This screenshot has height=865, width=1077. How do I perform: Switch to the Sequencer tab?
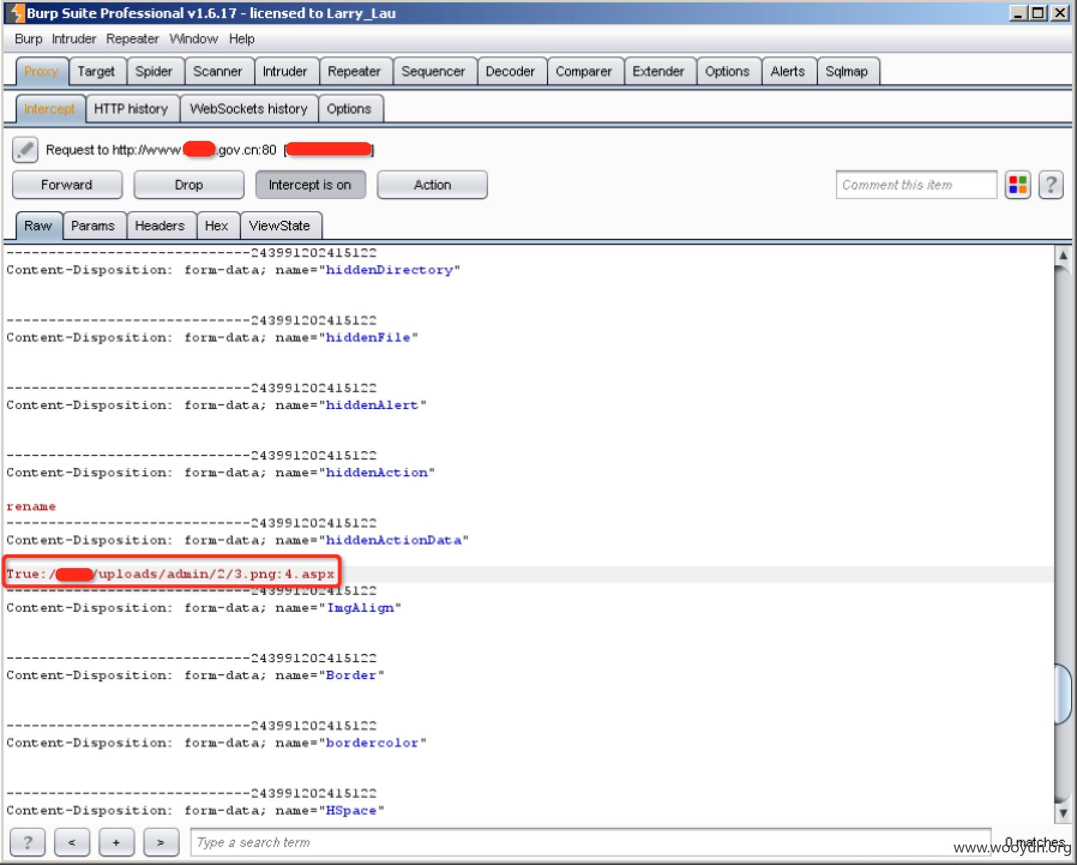[434, 71]
